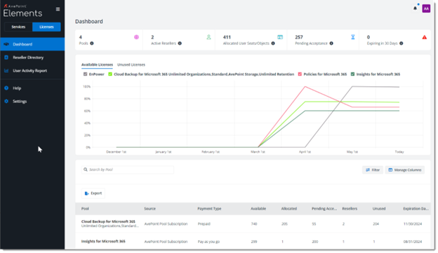This screenshot has width=438, height=253.
Task: Click the Active Resellers info icon
Action: tap(180, 43)
